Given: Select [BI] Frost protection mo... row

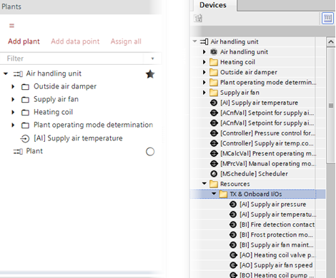Looking at the screenshot, I should (x=276, y=235).
